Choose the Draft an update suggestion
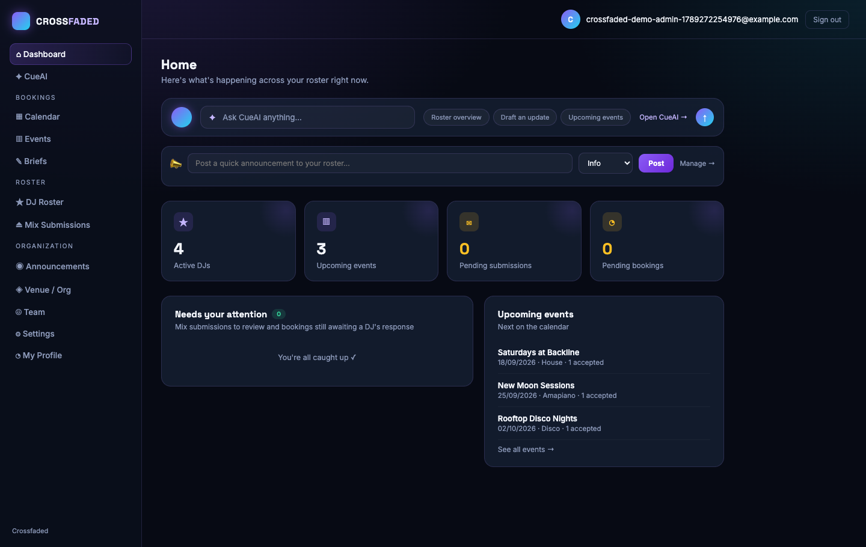 (x=525, y=117)
